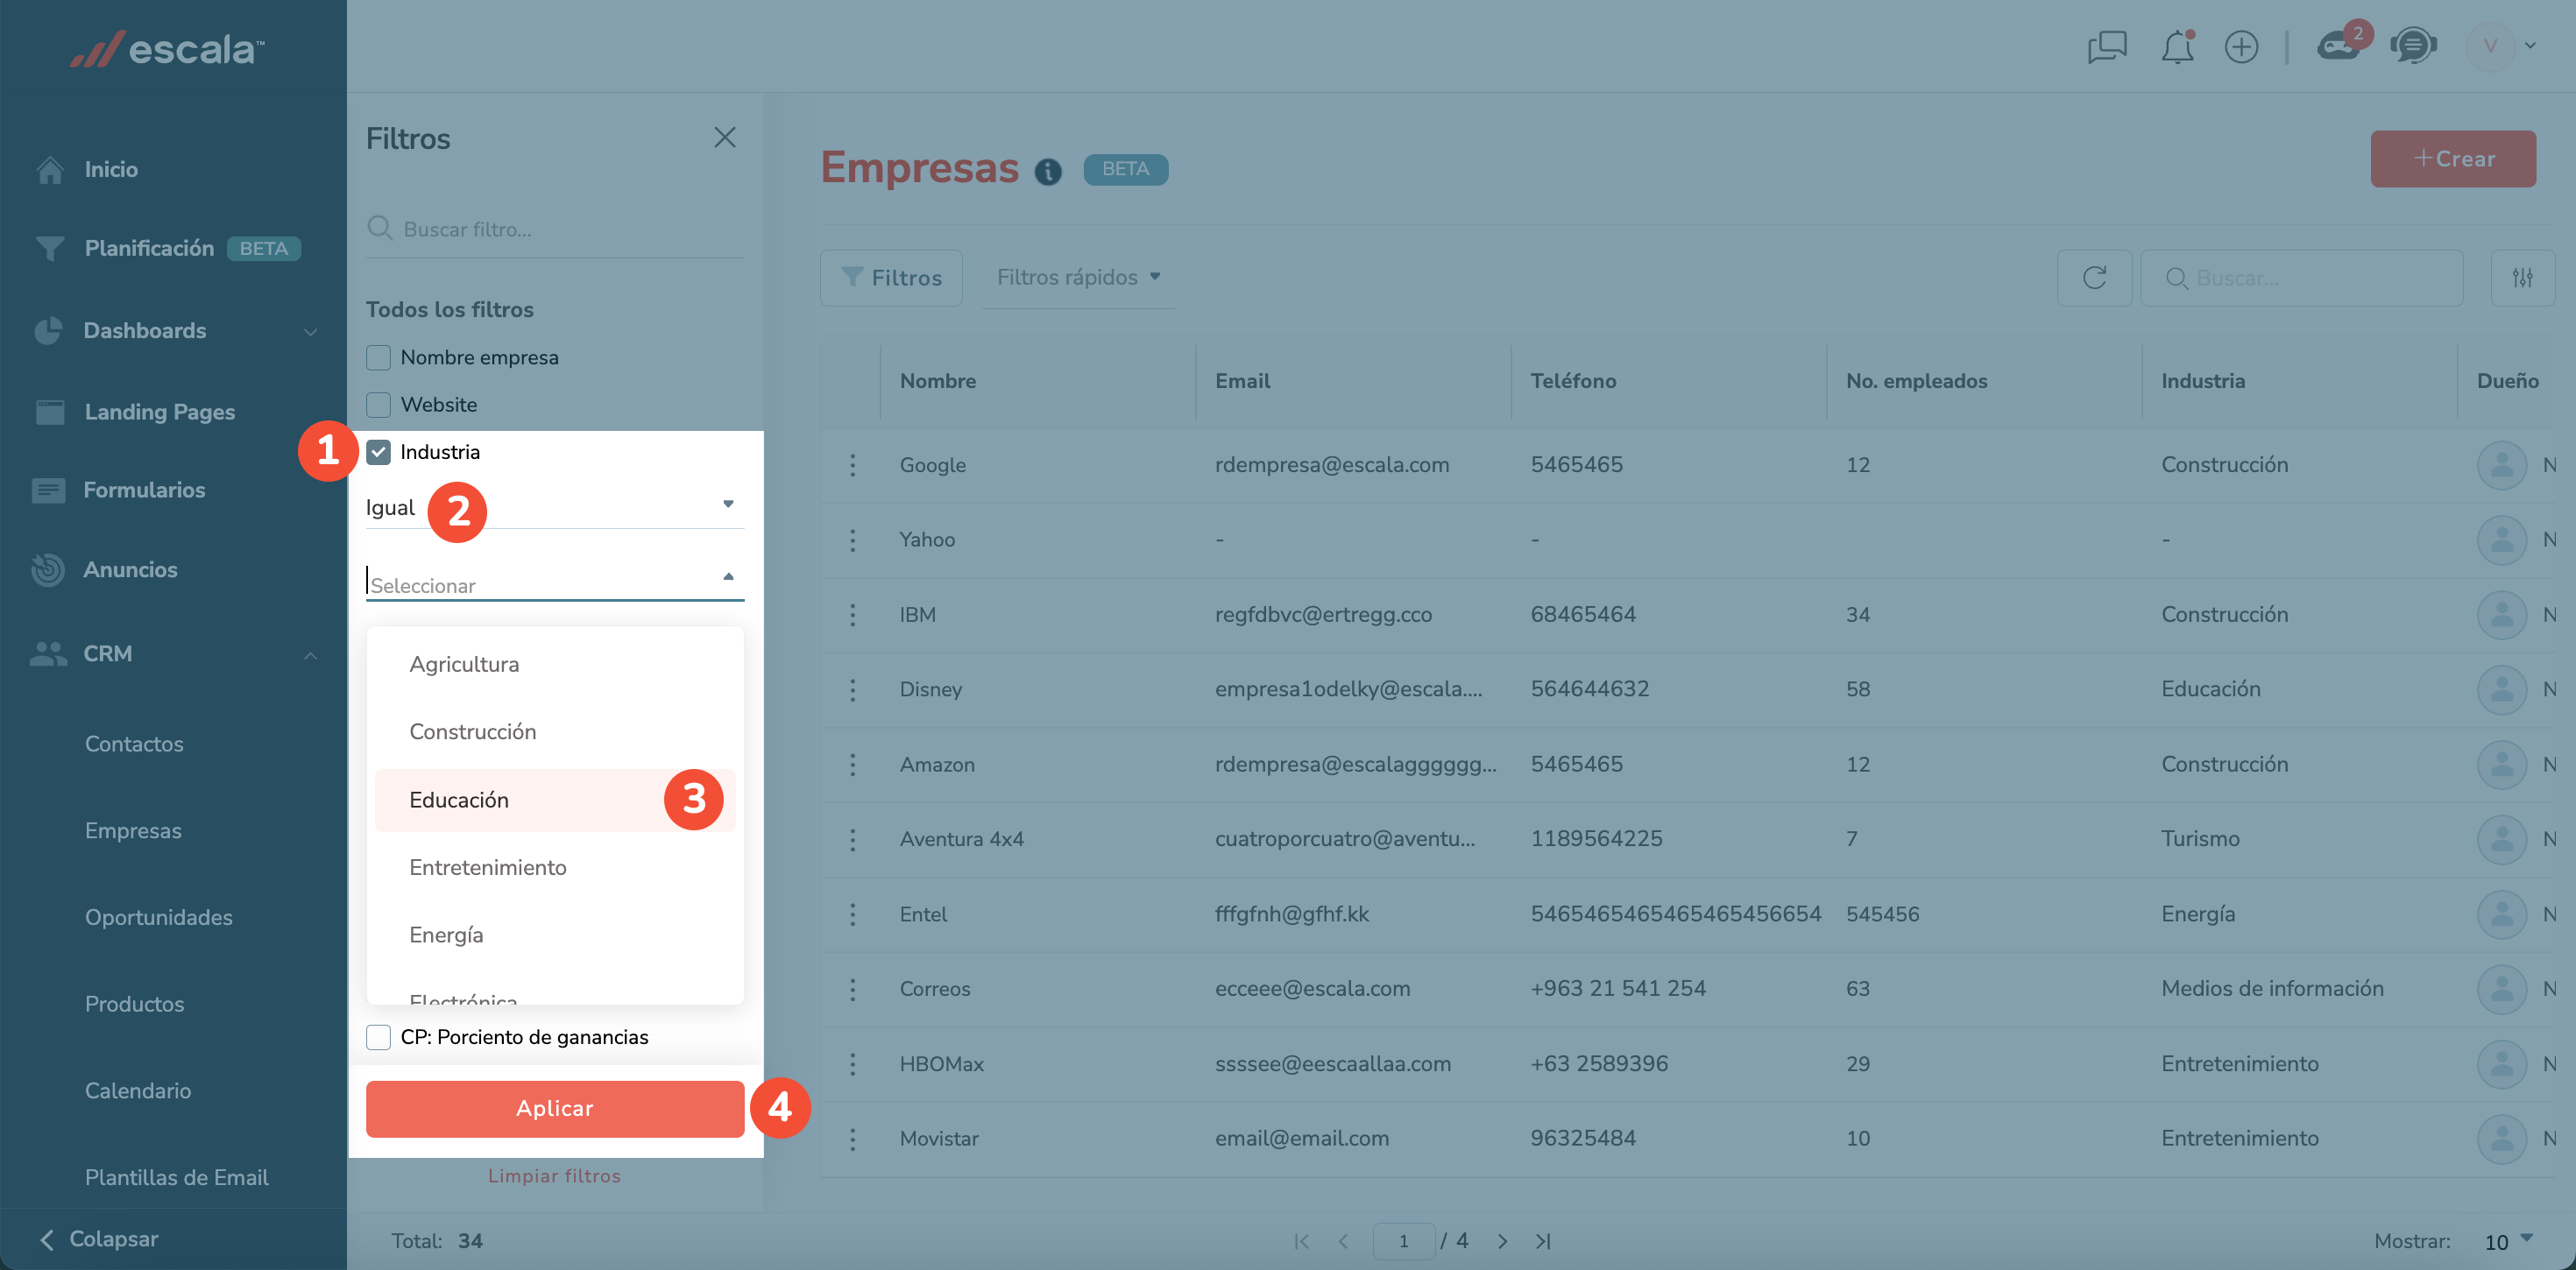Select Construcción from the list
2576x1270 pixels.
coord(555,732)
